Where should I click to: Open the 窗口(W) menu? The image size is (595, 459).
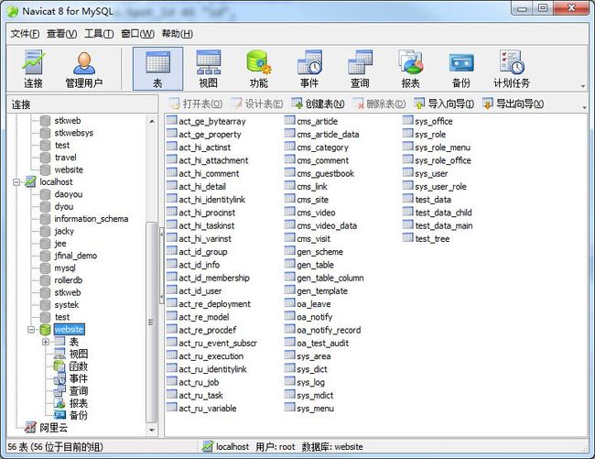(x=137, y=34)
